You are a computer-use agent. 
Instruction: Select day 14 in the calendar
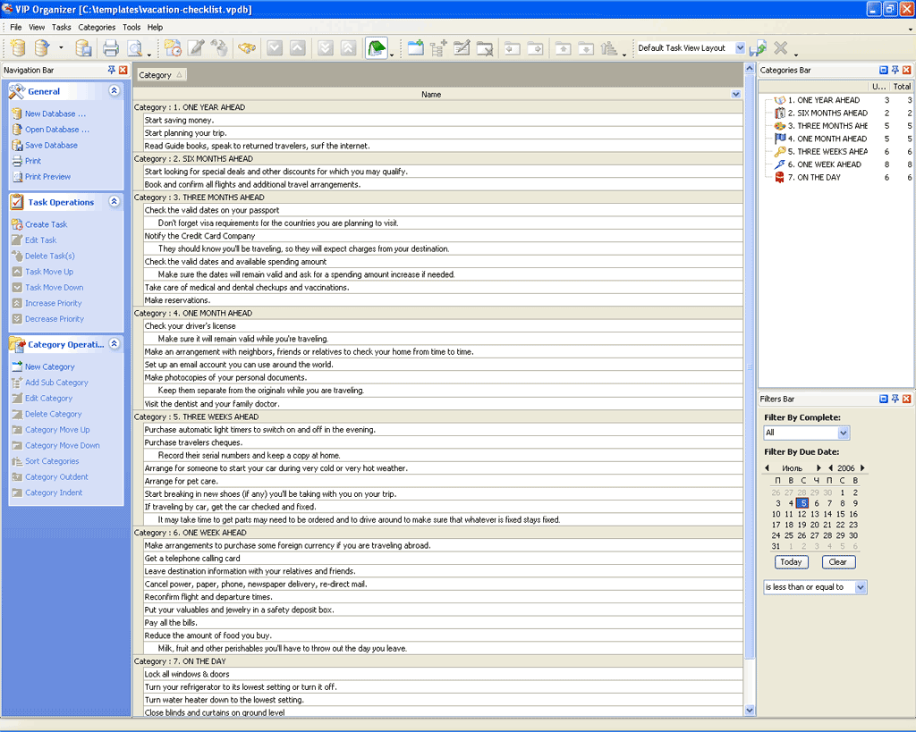(x=828, y=514)
